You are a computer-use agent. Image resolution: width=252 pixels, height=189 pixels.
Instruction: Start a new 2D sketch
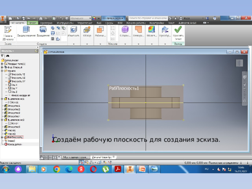pos(8,33)
